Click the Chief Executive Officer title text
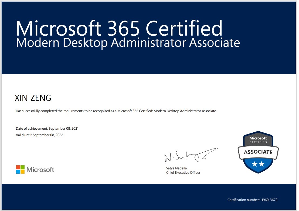 (x=183, y=172)
